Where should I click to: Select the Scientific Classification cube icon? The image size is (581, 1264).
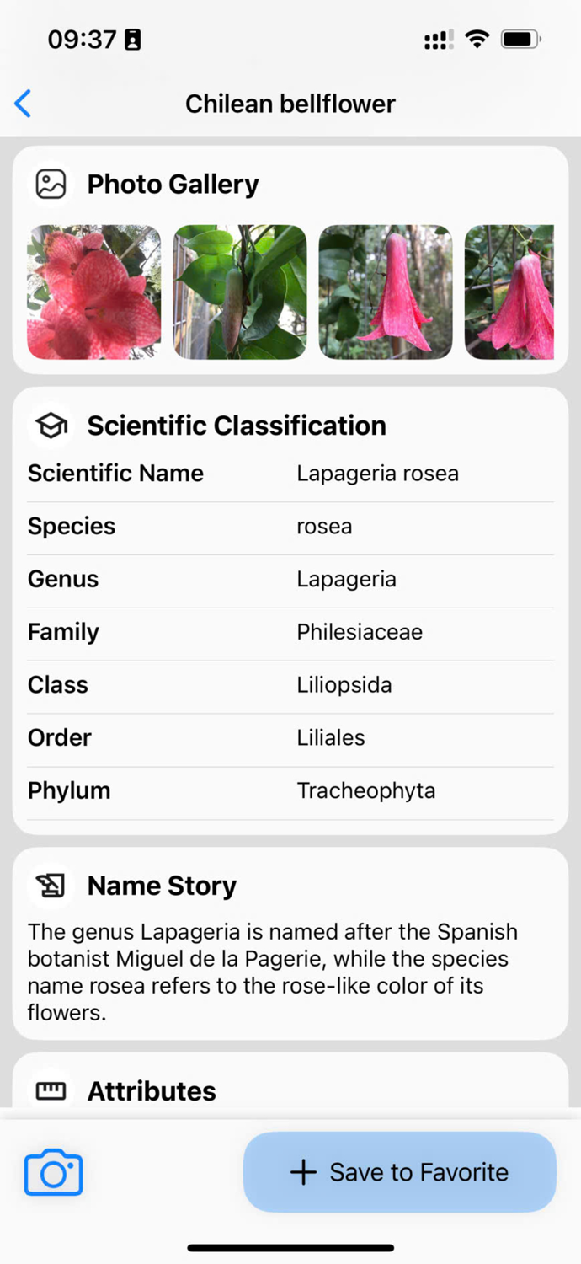point(51,425)
